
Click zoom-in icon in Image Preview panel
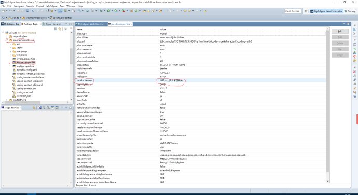click(44, 108)
